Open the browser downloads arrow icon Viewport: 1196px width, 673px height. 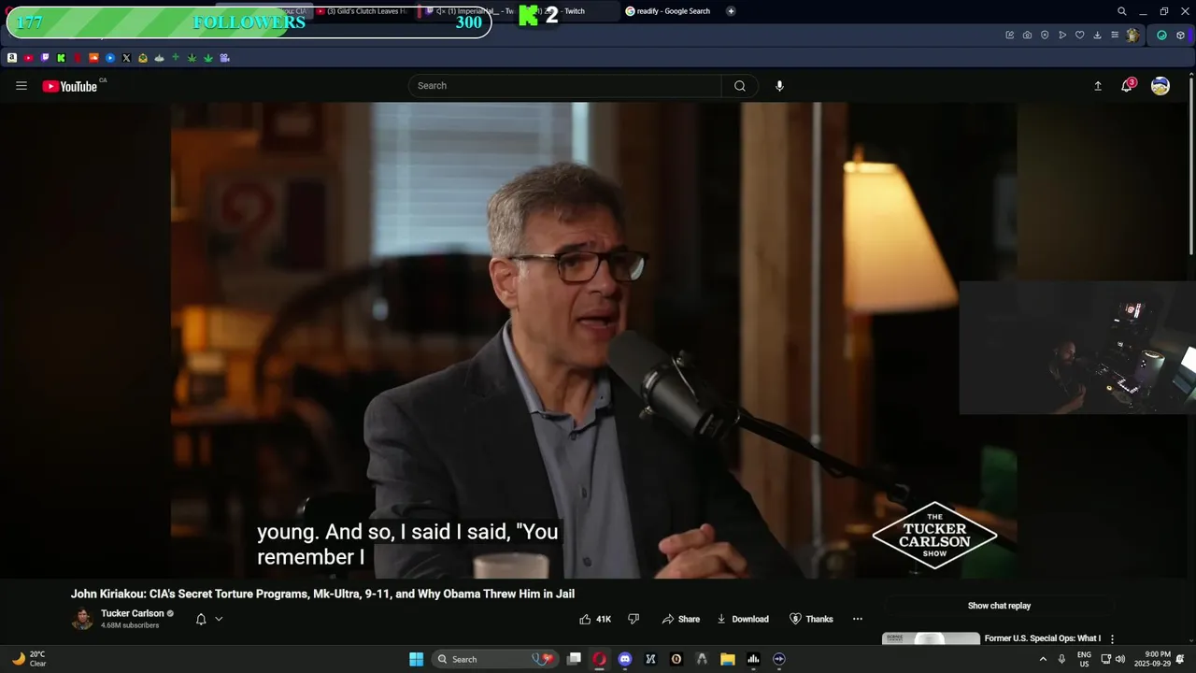click(1097, 35)
